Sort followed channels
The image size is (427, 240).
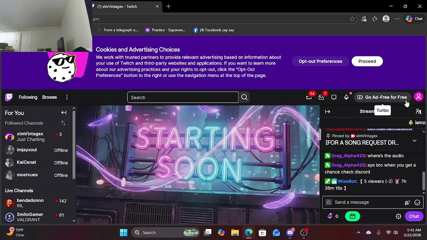[63, 123]
